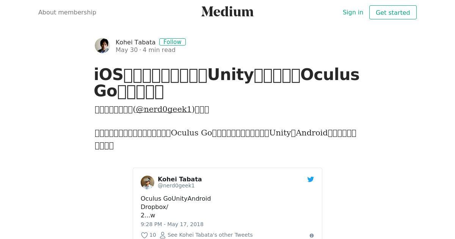Open Kohei Tabata's author avatar
The height and width of the screenshot is (239, 455).
coord(102,46)
